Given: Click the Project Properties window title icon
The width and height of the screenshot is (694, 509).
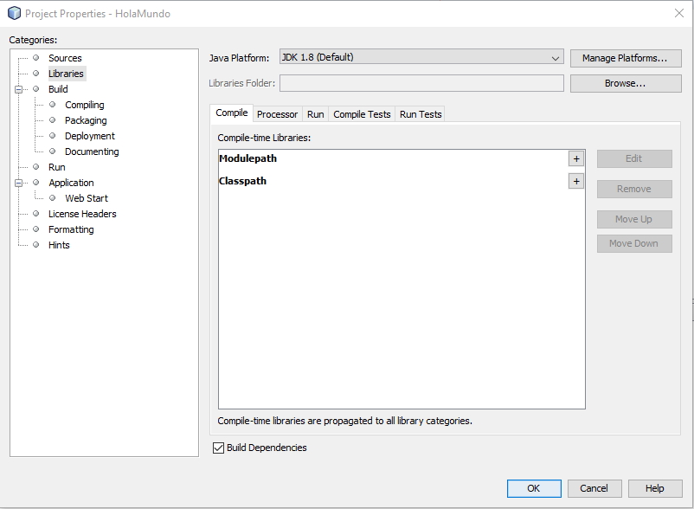Looking at the screenshot, I should [x=14, y=14].
